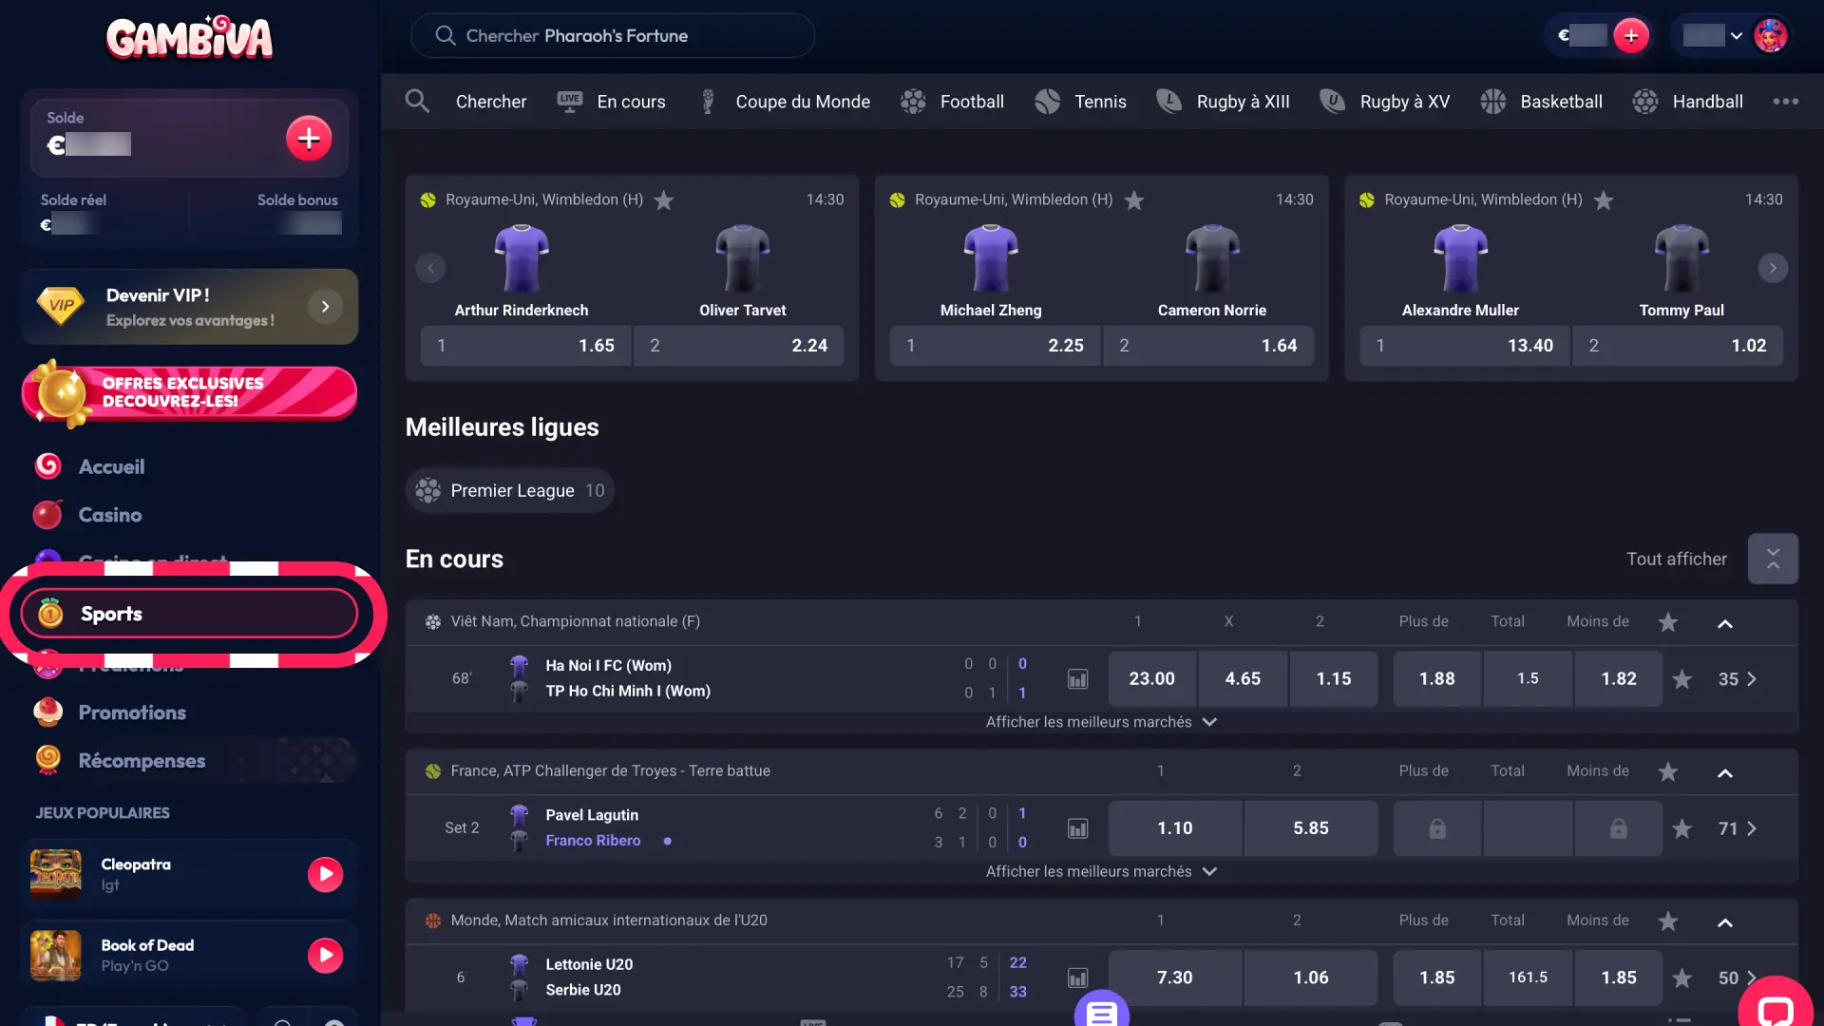Screen dimensions: 1824x1026
Task: Show more sports with ellipsis icon
Action: click(1785, 101)
